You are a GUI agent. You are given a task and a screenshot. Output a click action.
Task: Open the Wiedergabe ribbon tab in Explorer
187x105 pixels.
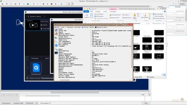point(113,12)
